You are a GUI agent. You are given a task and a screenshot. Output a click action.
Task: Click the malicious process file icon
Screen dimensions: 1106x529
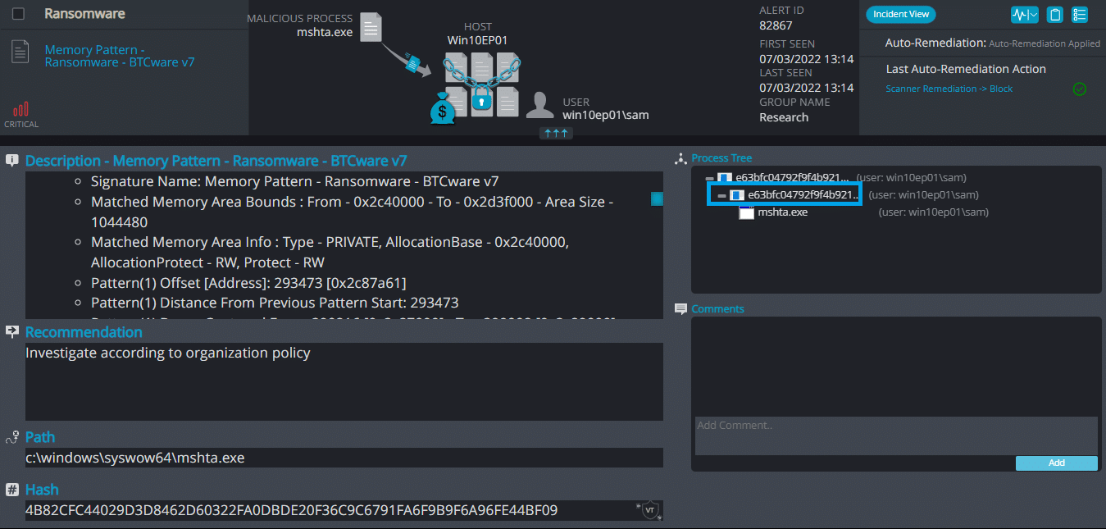(x=371, y=27)
